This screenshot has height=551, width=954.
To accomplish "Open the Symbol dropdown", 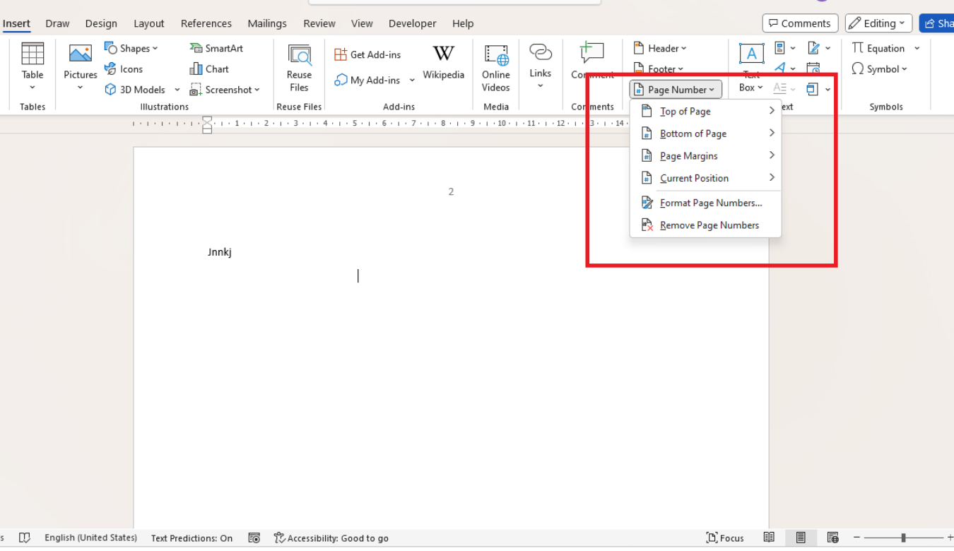I will pos(880,69).
